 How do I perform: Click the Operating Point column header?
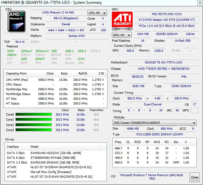(x=20, y=74)
